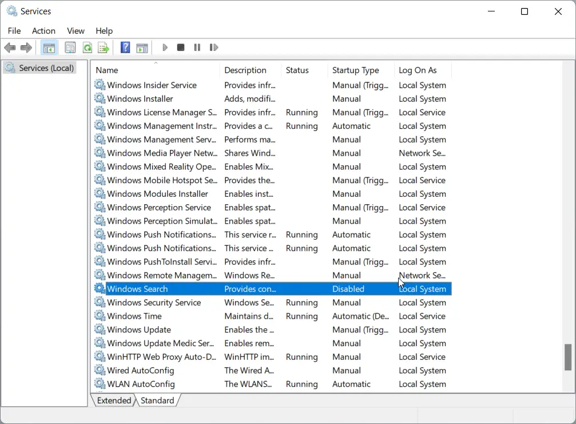This screenshot has height=424, width=576.
Task: Select Windows Update Medic Ser... service
Action: [x=161, y=343]
